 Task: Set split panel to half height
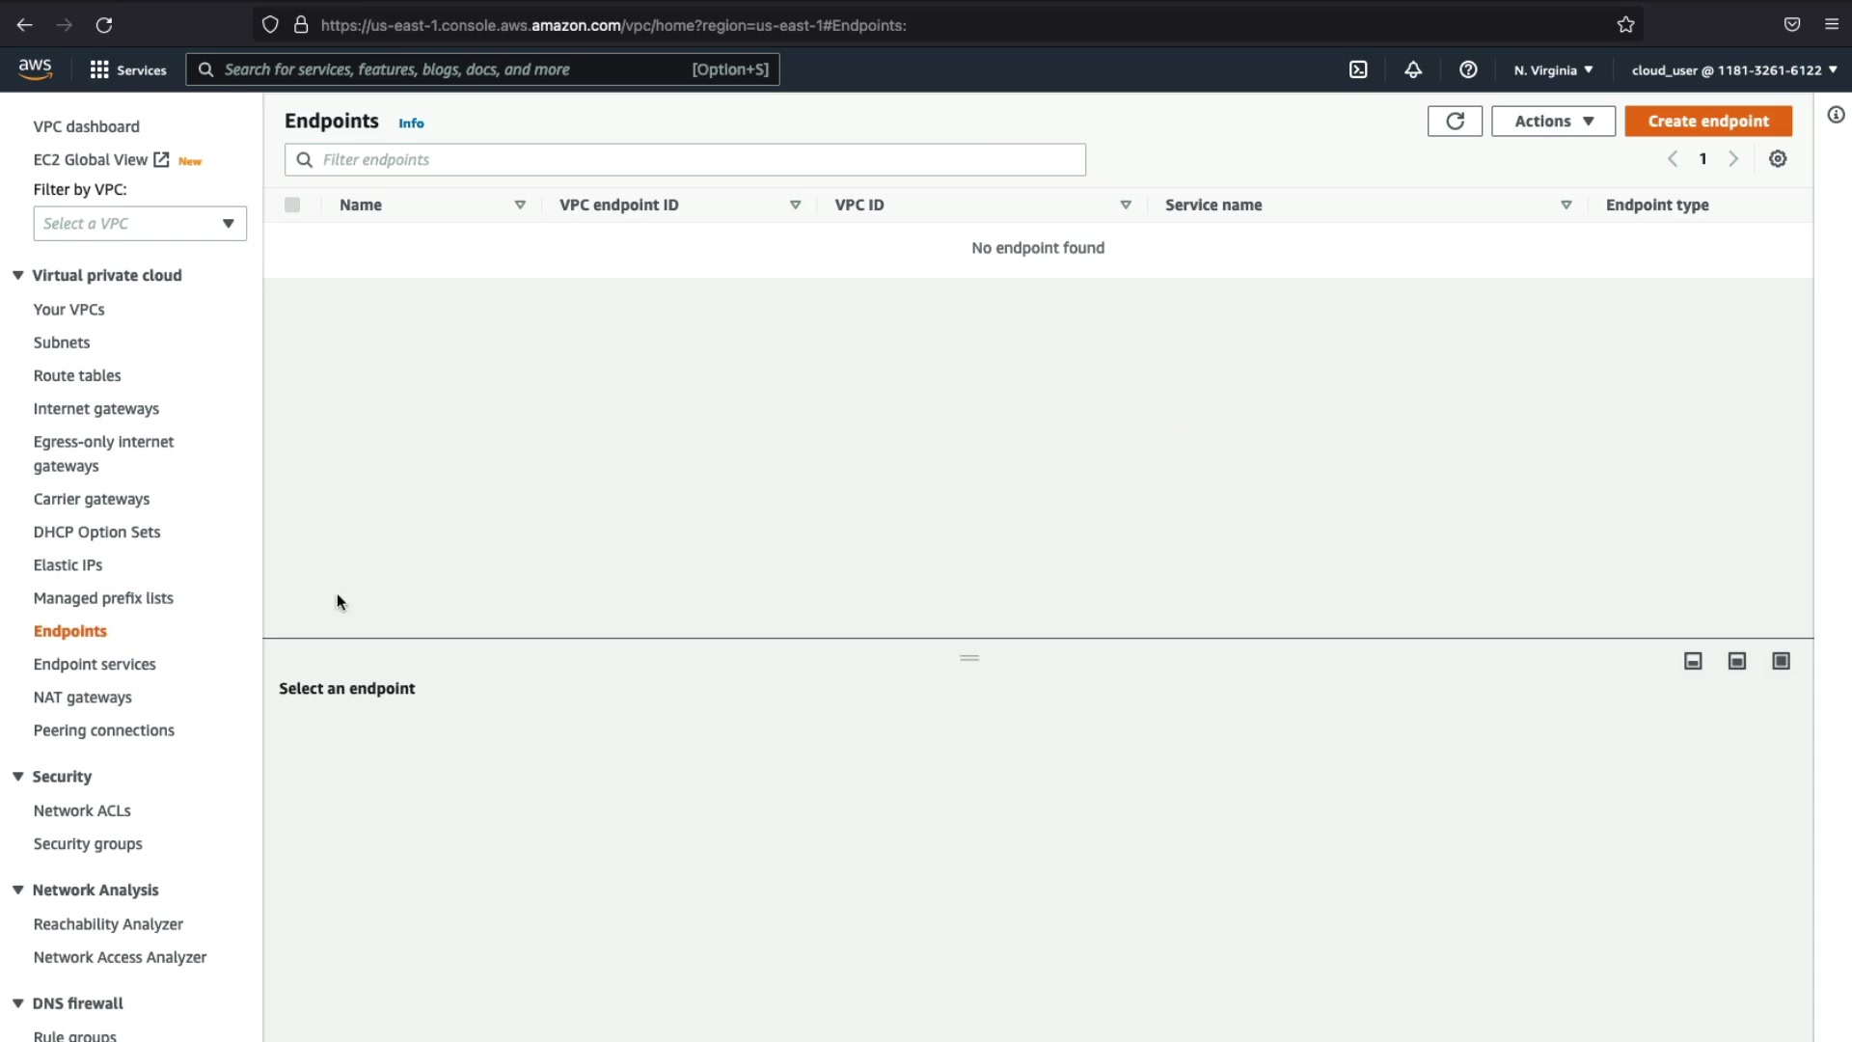coord(1737,661)
